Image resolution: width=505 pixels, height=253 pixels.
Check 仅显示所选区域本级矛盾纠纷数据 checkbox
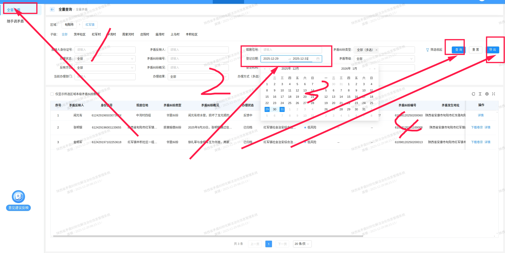(x=52, y=94)
